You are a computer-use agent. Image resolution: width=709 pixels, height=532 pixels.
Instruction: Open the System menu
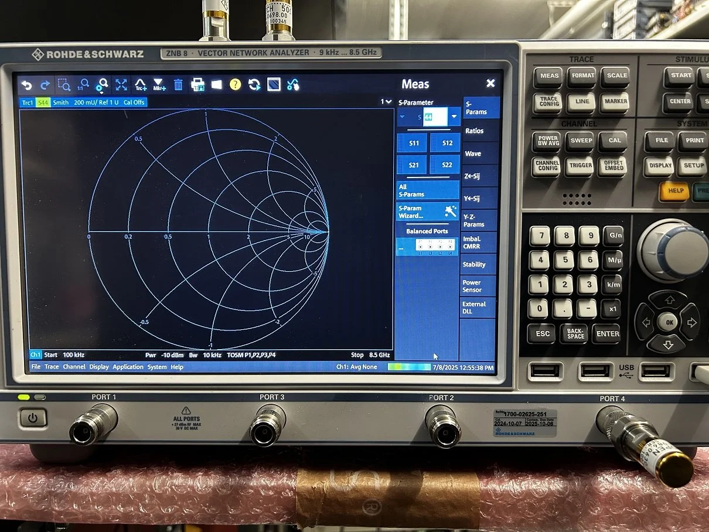coord(157,367)
